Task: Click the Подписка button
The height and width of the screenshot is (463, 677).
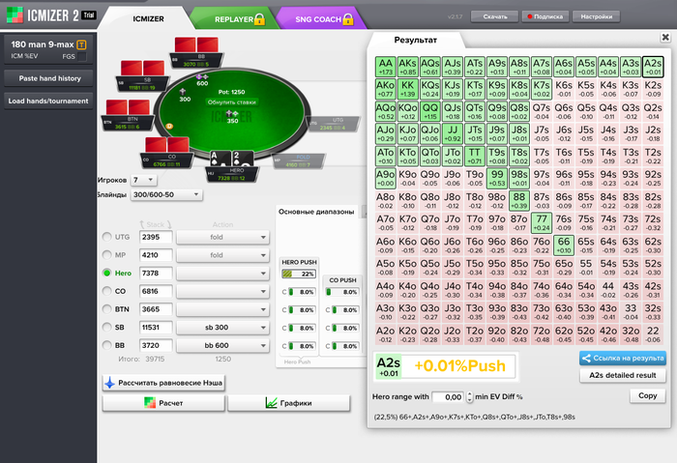Action: coord(545,16)
